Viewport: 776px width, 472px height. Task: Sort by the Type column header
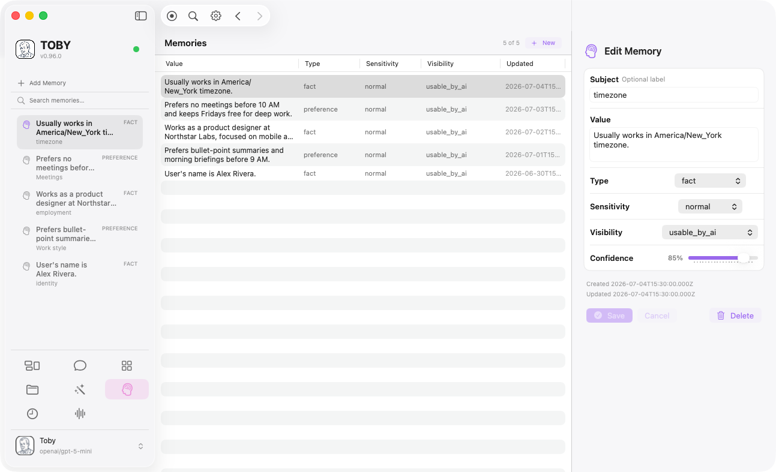[x=329, y=64]
